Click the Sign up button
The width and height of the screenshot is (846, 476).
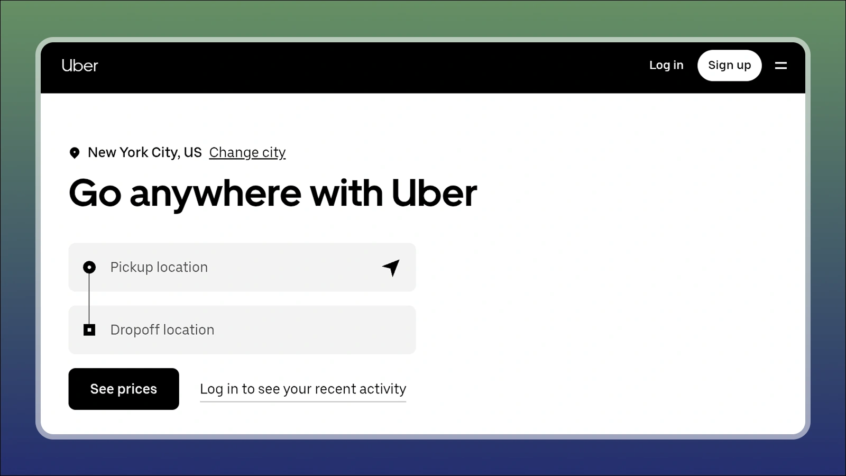point(729,66)
